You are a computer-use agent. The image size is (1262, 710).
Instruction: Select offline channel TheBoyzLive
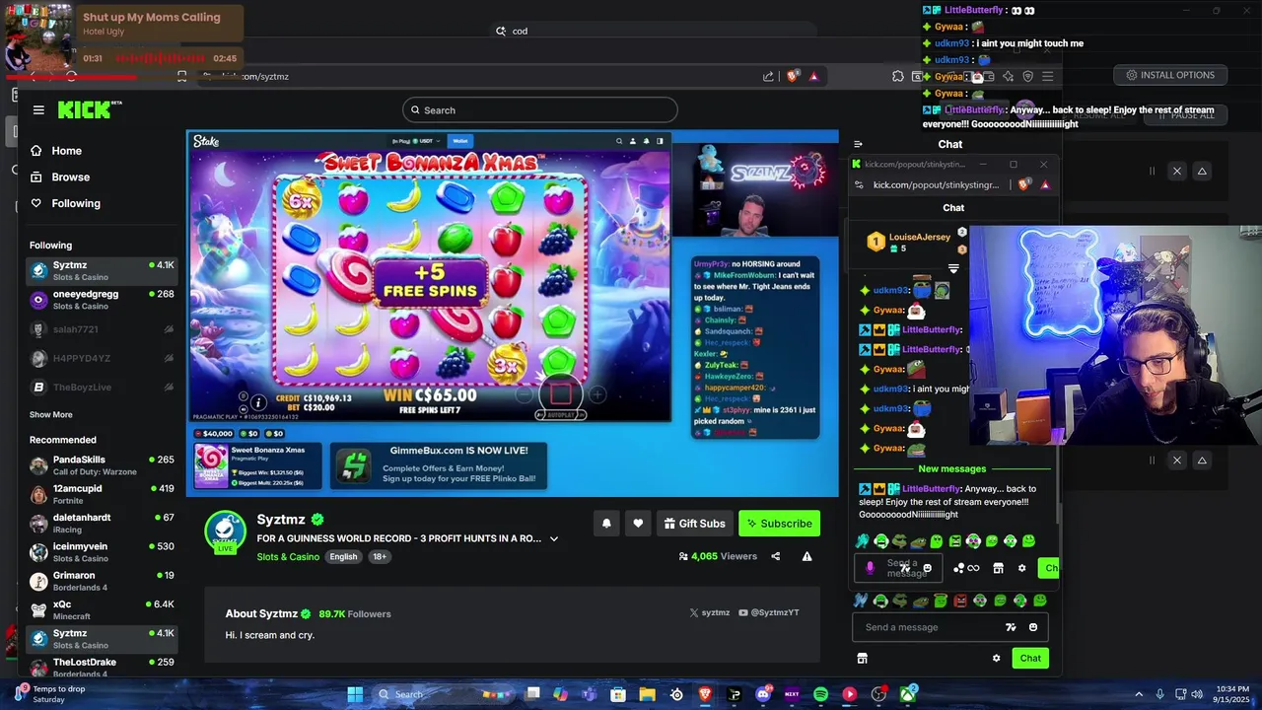click(x=103, y=388)
